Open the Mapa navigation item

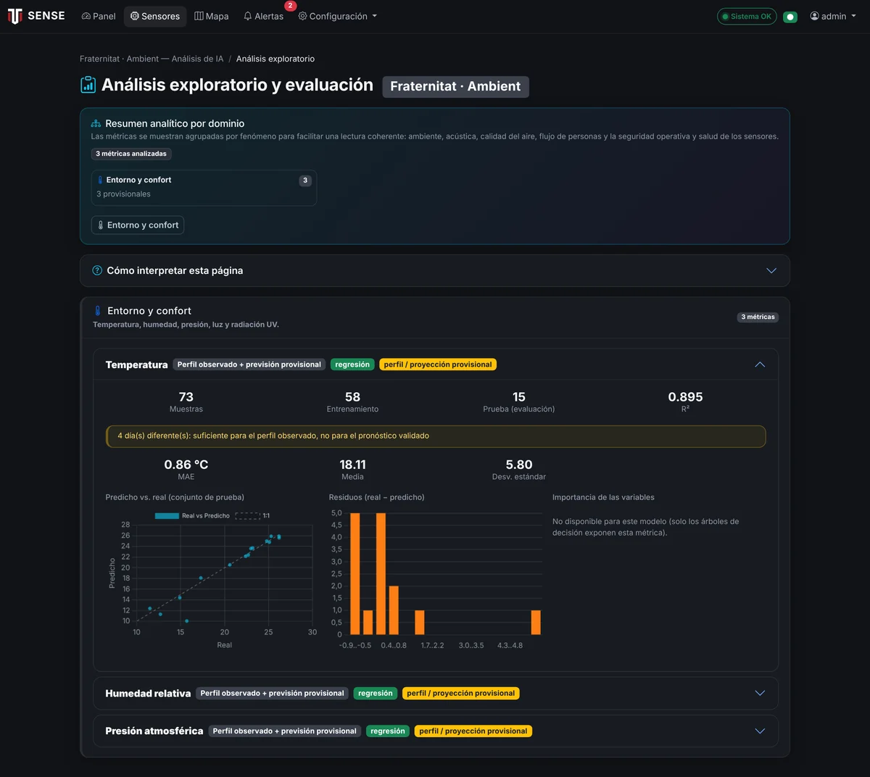pyautogui.click(x=212, y=16)
